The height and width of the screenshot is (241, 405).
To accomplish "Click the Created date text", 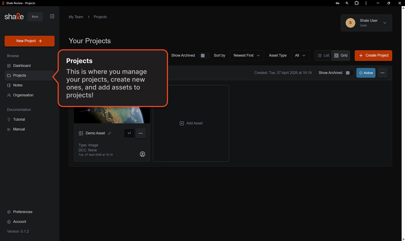I will (x=283, y=73).
